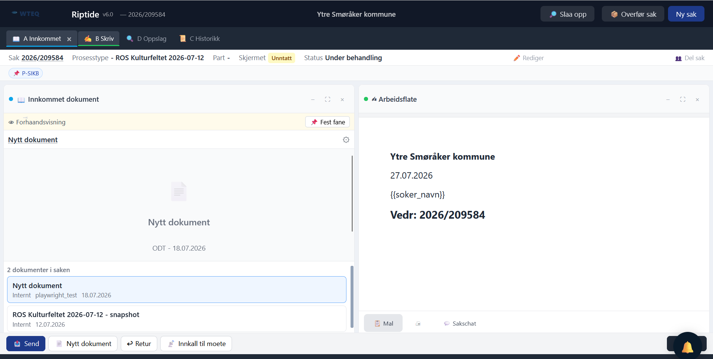Image resolution: width=713 pixels, height=359 pixels.
Task: Close the A Innkommet tab
Action: click(x=69, y=39)
